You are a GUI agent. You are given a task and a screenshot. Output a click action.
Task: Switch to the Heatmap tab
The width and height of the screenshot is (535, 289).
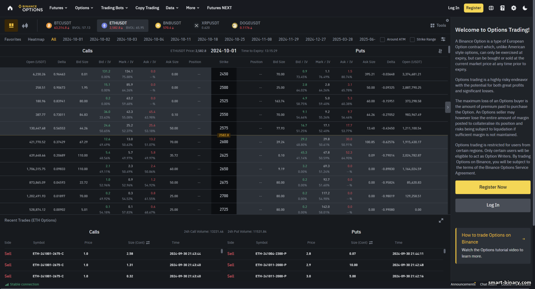[x=36, y=39]
